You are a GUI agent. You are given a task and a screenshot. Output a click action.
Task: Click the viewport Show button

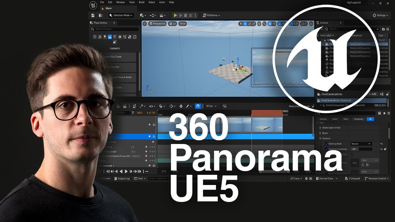[x=183, y=24]
